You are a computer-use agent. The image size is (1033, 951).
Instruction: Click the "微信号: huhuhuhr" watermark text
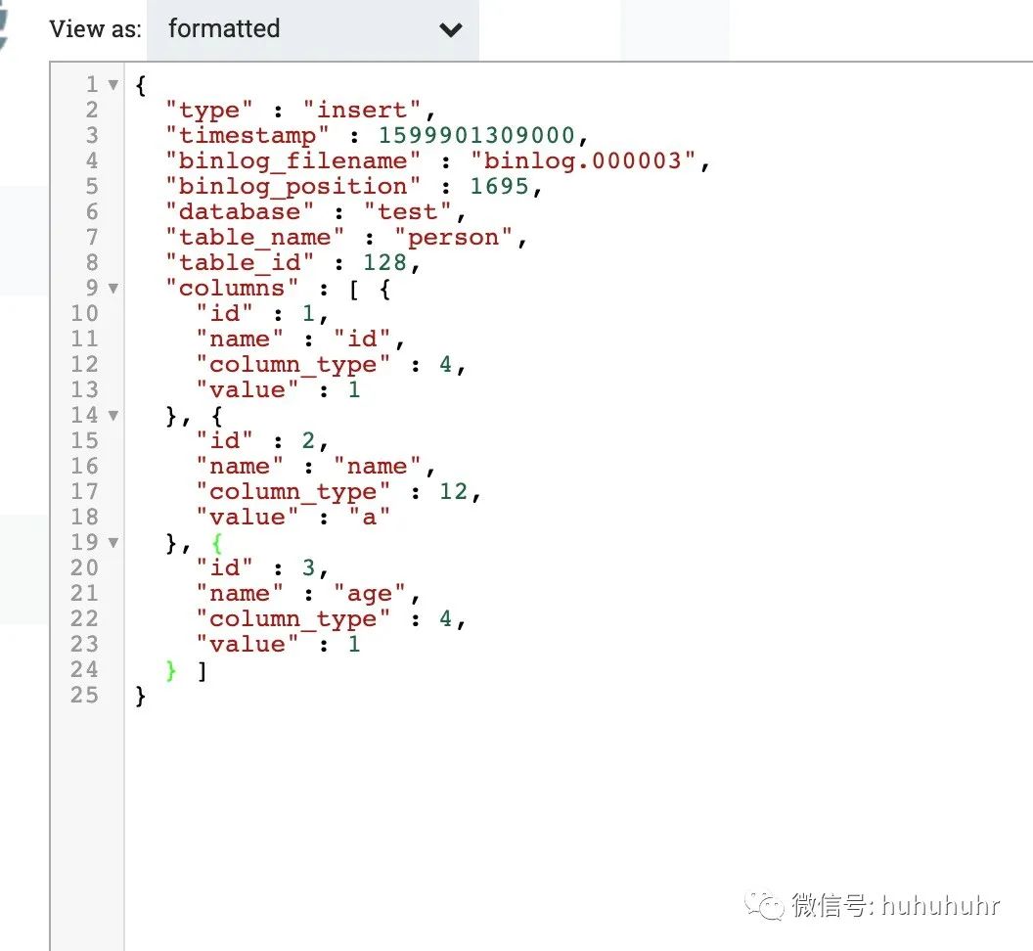[x=895, y=905]
